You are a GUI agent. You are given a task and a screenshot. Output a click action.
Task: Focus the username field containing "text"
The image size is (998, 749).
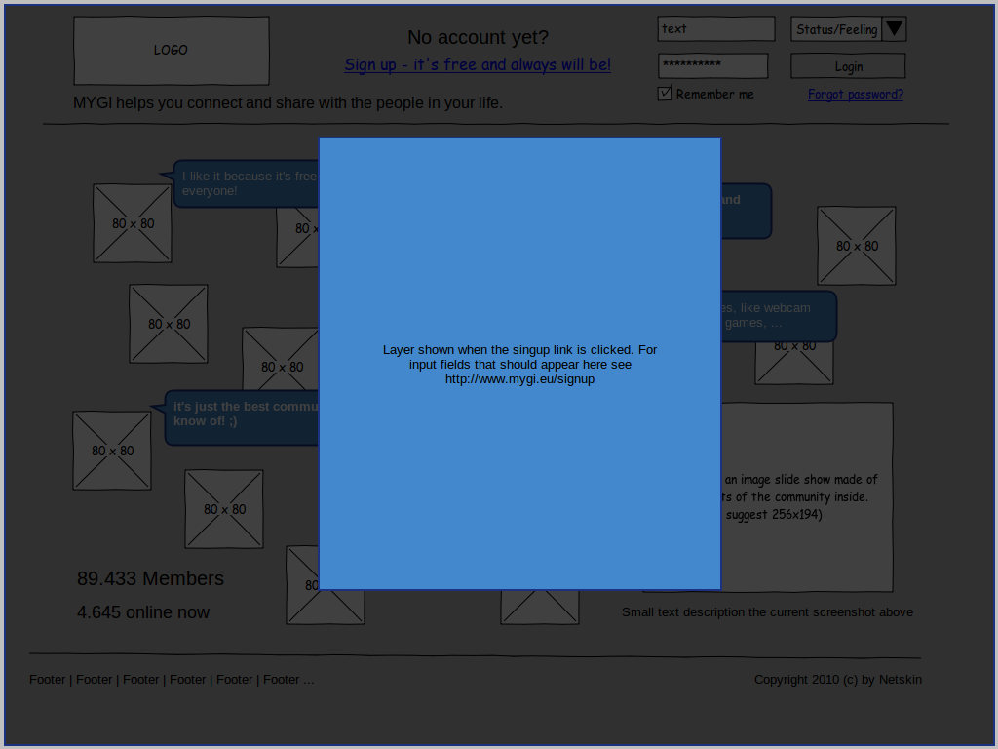(x=715, y=29)
